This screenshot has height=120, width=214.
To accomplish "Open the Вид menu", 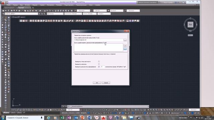I will click(x=21, y=5).
